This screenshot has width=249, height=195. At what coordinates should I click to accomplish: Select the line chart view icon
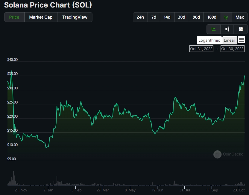click(213, 29)
